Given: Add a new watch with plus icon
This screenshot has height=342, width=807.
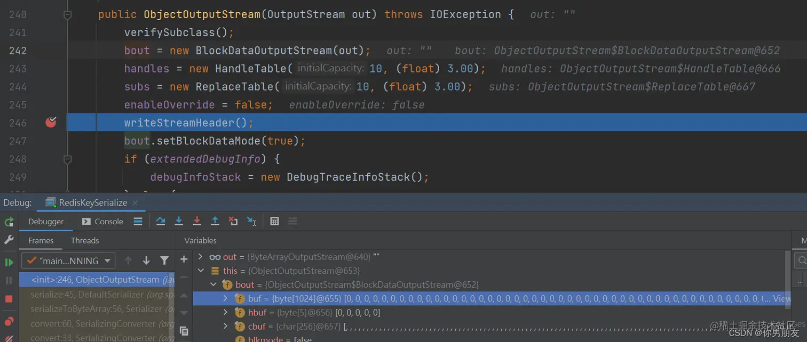Looking at the screenshot, I should pos(184,259).
